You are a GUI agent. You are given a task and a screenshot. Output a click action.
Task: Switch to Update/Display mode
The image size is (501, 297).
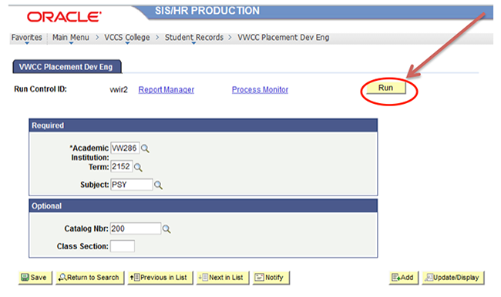point(453,278)
